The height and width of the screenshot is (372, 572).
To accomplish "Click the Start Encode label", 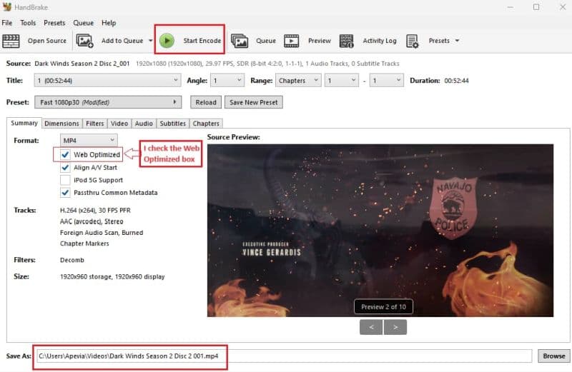I will [202, 41].
